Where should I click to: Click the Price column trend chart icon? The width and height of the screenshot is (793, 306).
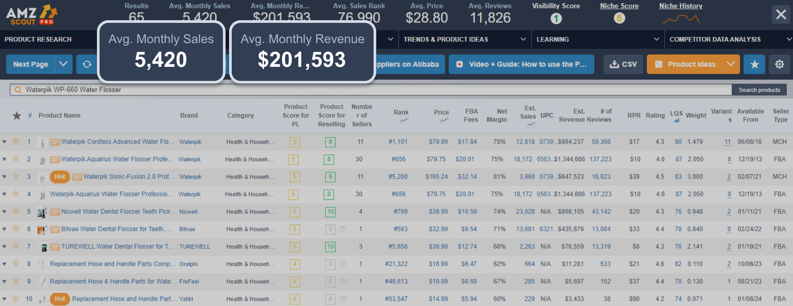coord(444,120)
